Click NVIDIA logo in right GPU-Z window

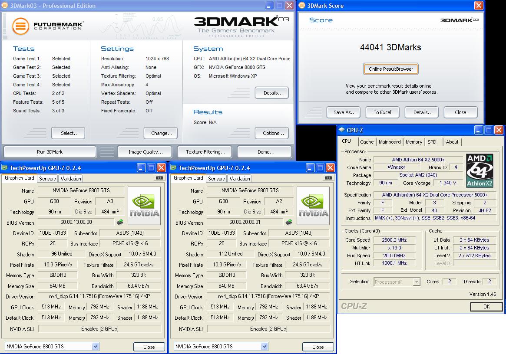[x=313, y=206]
